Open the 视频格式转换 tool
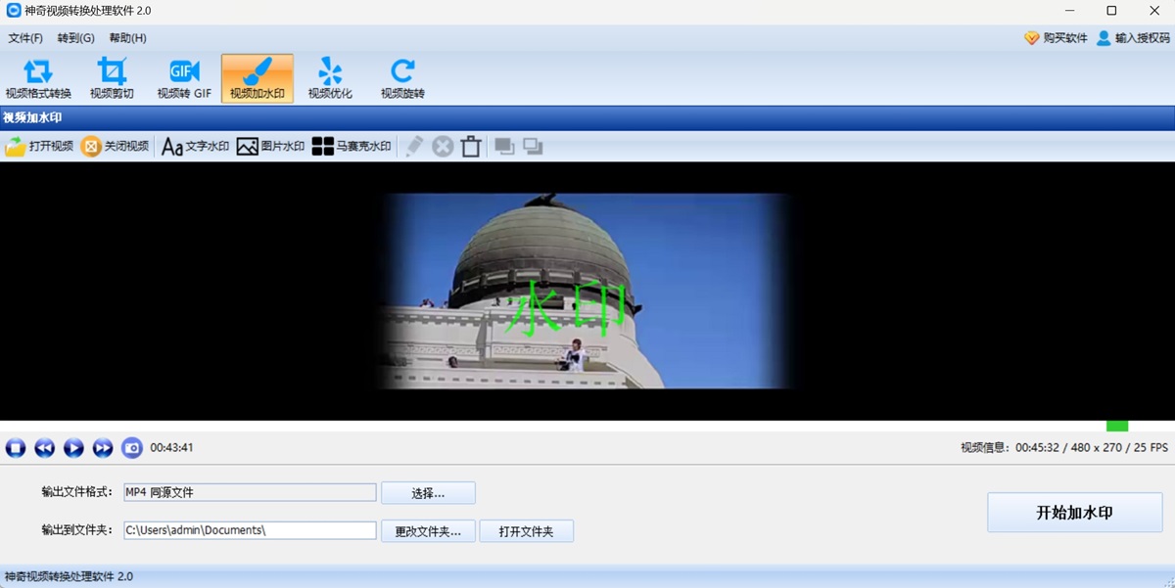The width and height of the screenshot is (1175, 588). tap(38, 78)
